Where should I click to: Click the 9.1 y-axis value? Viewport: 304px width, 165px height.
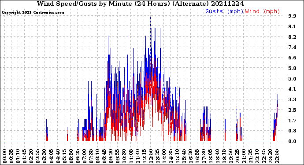point(292,26)
